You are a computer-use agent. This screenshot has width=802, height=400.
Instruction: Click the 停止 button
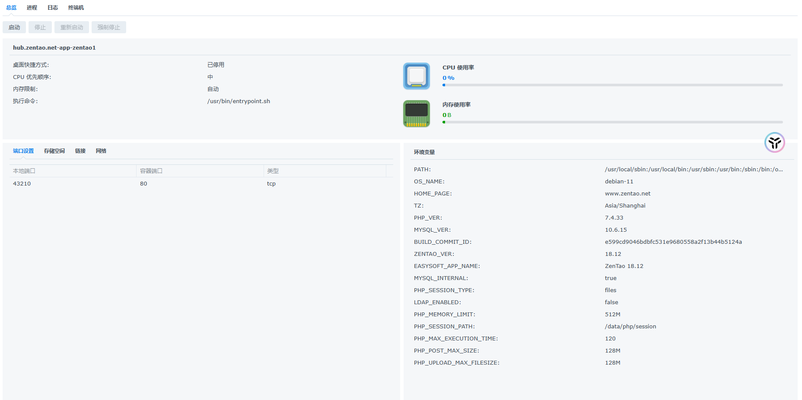[x=40, y=27]
